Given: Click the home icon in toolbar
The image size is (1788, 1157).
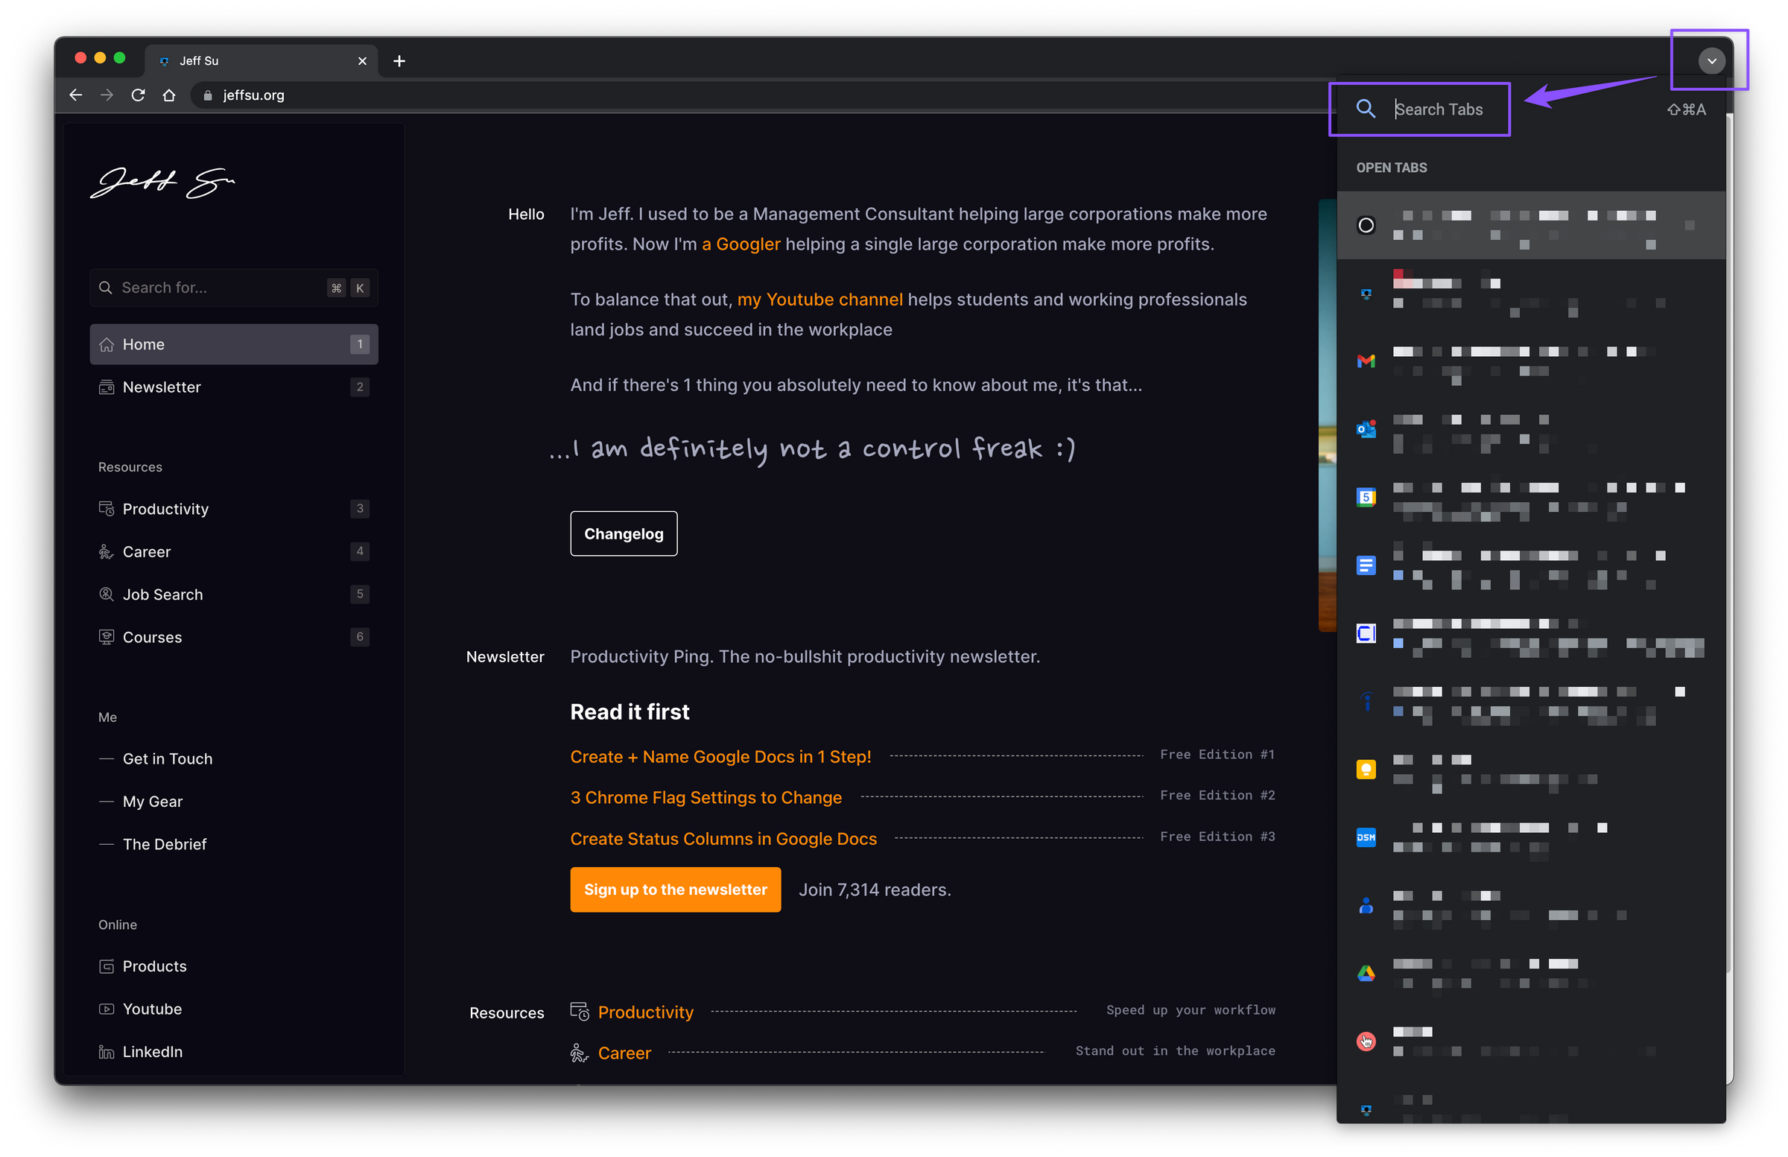Looking at the screenshot, I should [x=169, y=95].
